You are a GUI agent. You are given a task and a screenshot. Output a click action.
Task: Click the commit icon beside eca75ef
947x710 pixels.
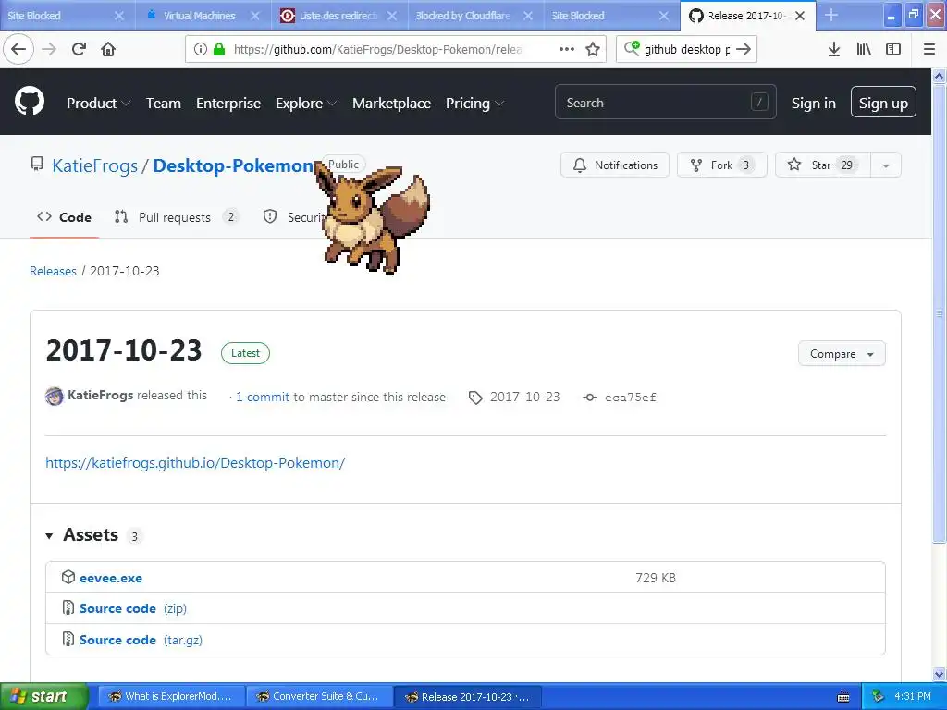pos(589,398)
